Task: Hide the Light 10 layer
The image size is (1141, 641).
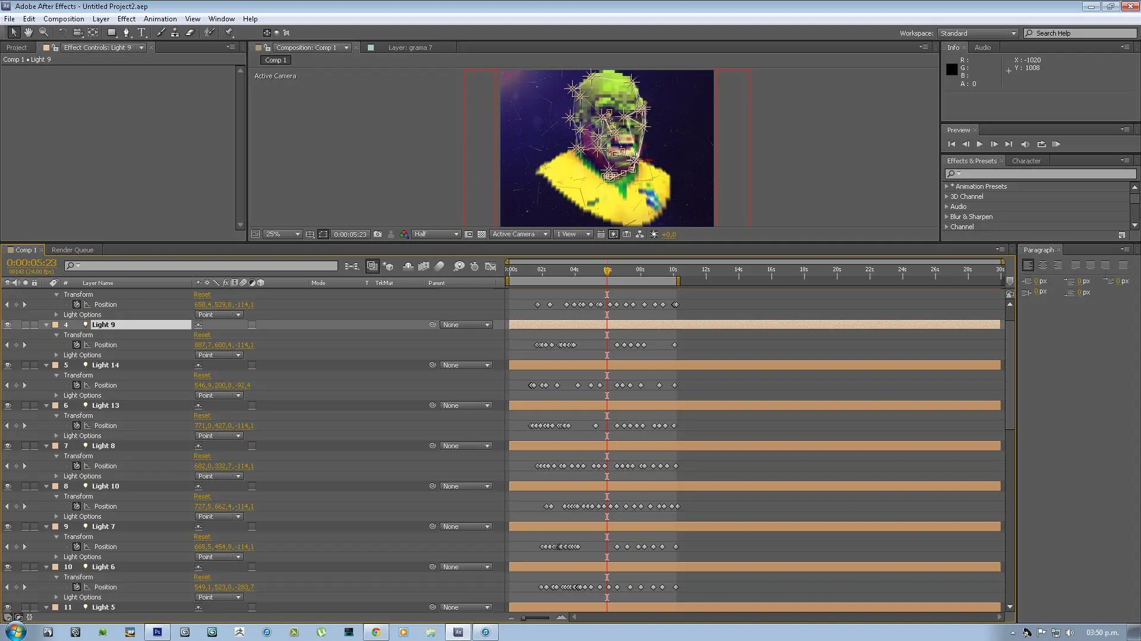Action: point(8,487)
